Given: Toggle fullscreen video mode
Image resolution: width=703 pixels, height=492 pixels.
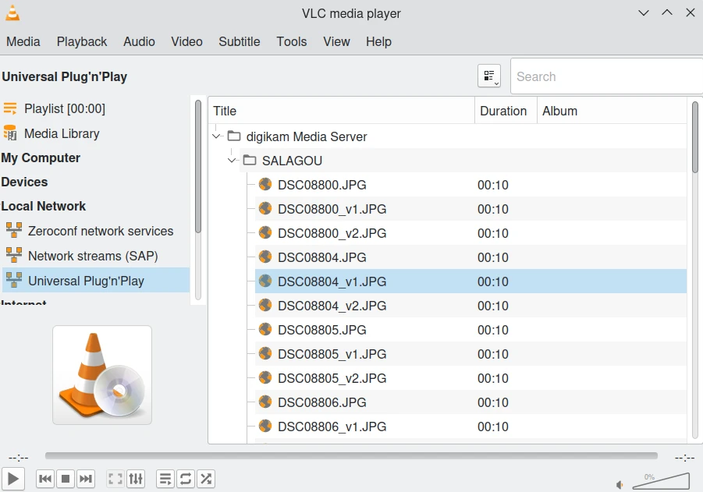Looking at the screenshot, I should (115, 479).
